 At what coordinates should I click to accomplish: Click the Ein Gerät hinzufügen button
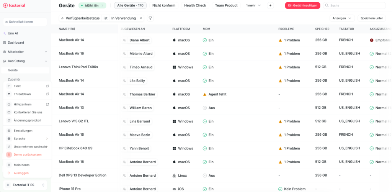(302, 5)
